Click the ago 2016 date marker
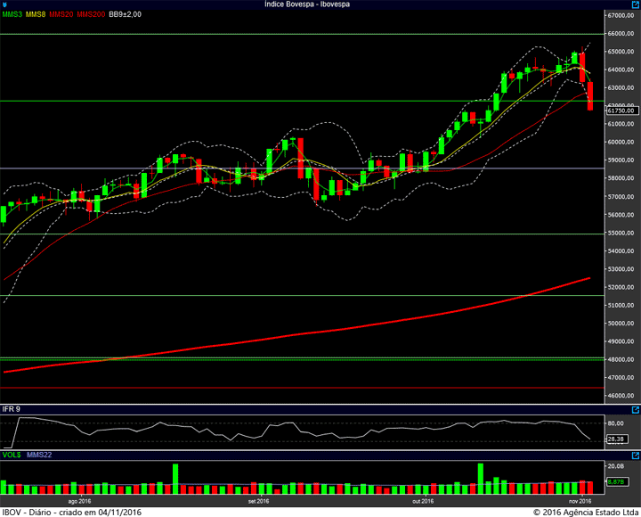Viewport: 641px width, 517px height. pyautogui.click(x=79, y=501)
